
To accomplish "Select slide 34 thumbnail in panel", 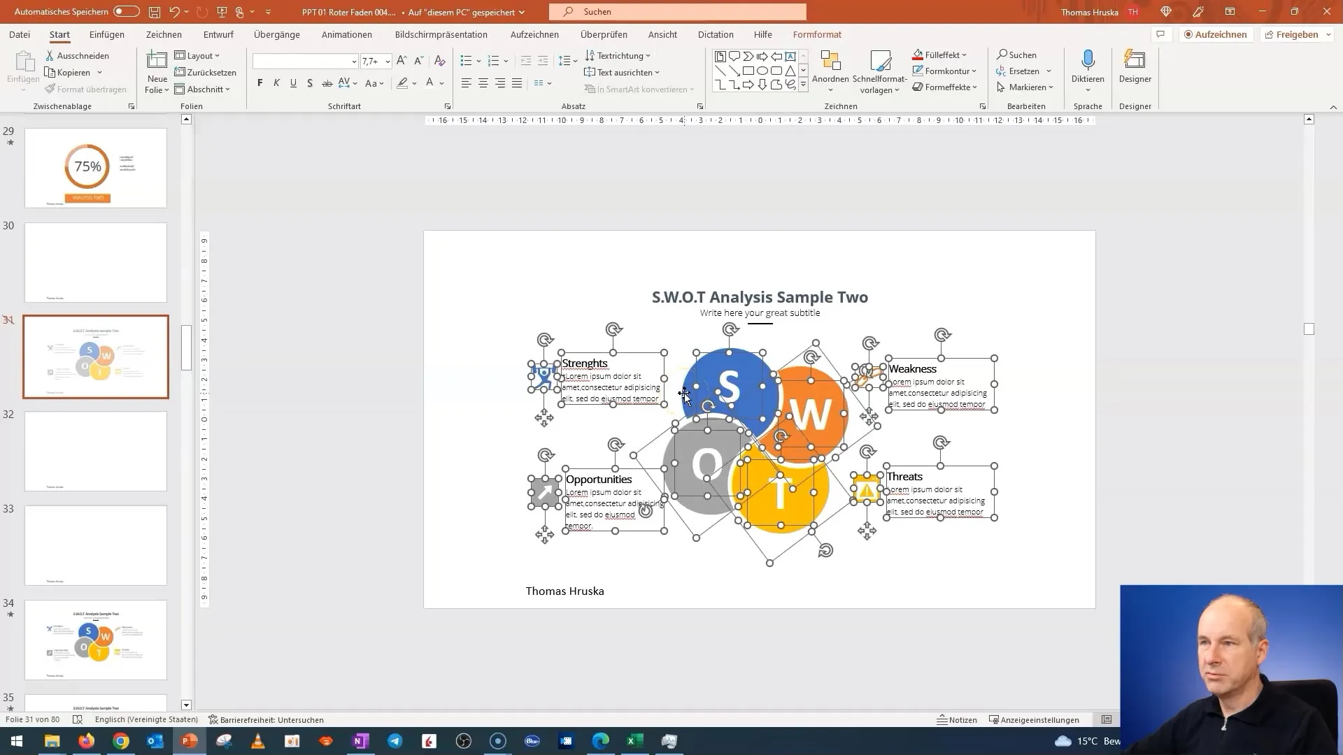I will (x=96, y=640).
